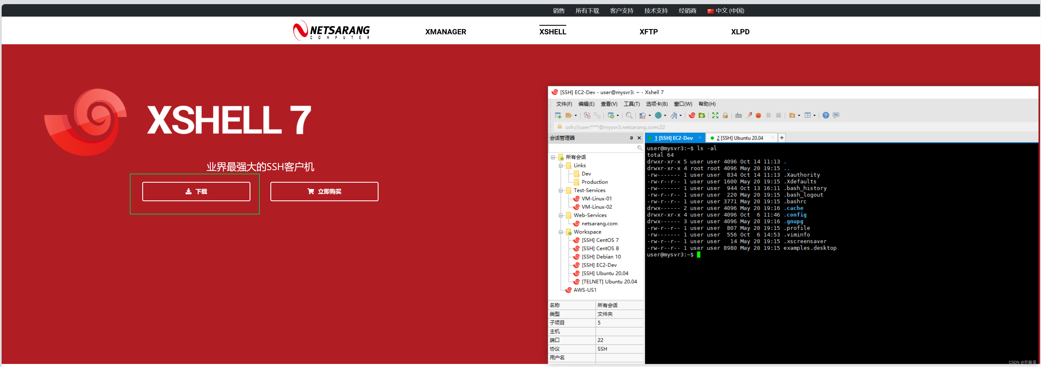Image resolution: width=1041 pixels, height=367 pixels.
Task: Open the 选项卡(B) menu
Action: pyautogui.click(x=657, y=104)
